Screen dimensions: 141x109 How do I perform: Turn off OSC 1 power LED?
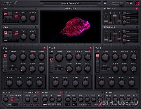tap(45, 48)
